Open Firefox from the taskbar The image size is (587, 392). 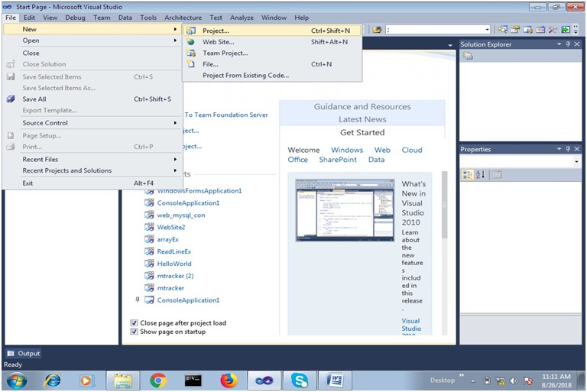tap(229, 381)
